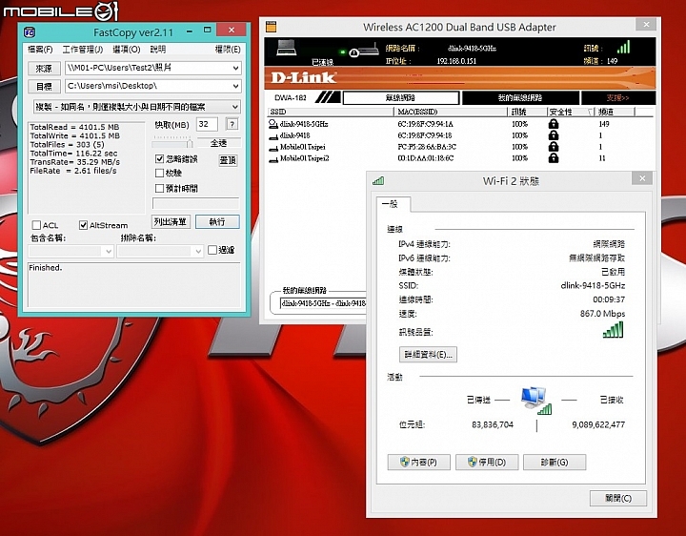The image size is (686, 536).
Task: Open 詳細資料(E)... details button
Action: tap(428, 354)
